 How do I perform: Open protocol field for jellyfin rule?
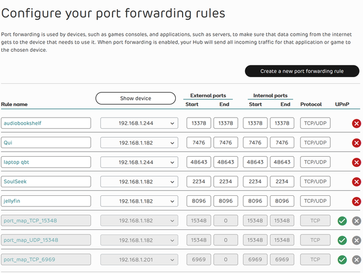pyautogui.click(x=315, y=201)
